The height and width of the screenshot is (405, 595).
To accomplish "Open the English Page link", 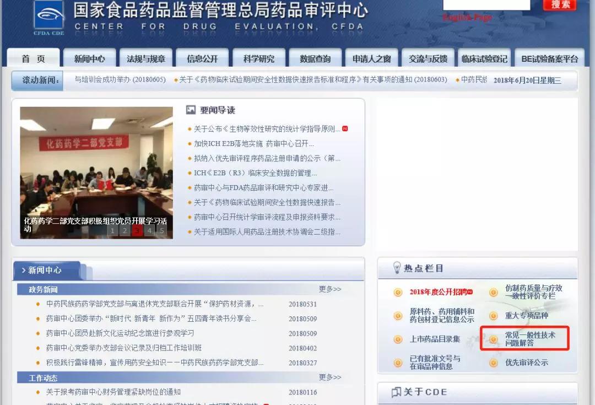I will pyautogui.click(x=468, y=17).
